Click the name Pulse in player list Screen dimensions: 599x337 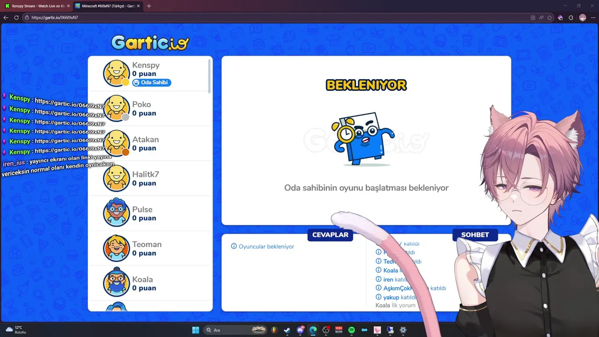pyautogui.click(x=142, y=209)
